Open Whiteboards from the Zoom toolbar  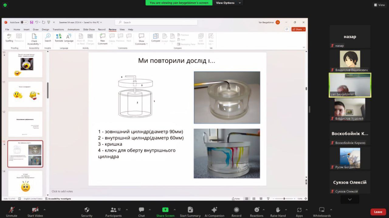tap(322, 210)
